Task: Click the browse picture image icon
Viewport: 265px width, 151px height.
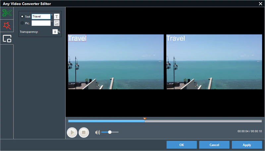Action: coord(57,23)
